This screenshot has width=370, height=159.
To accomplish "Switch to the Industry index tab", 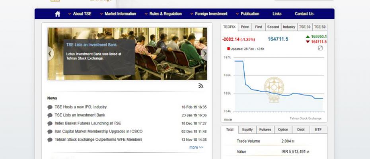I will click(289, 27).
